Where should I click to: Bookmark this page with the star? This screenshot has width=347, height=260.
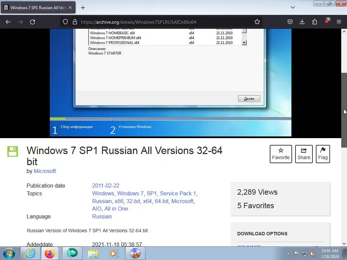[257, 22]
